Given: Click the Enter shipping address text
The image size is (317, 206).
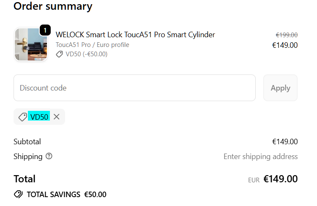Looking at the screenshot, I should tap(260, 157).
